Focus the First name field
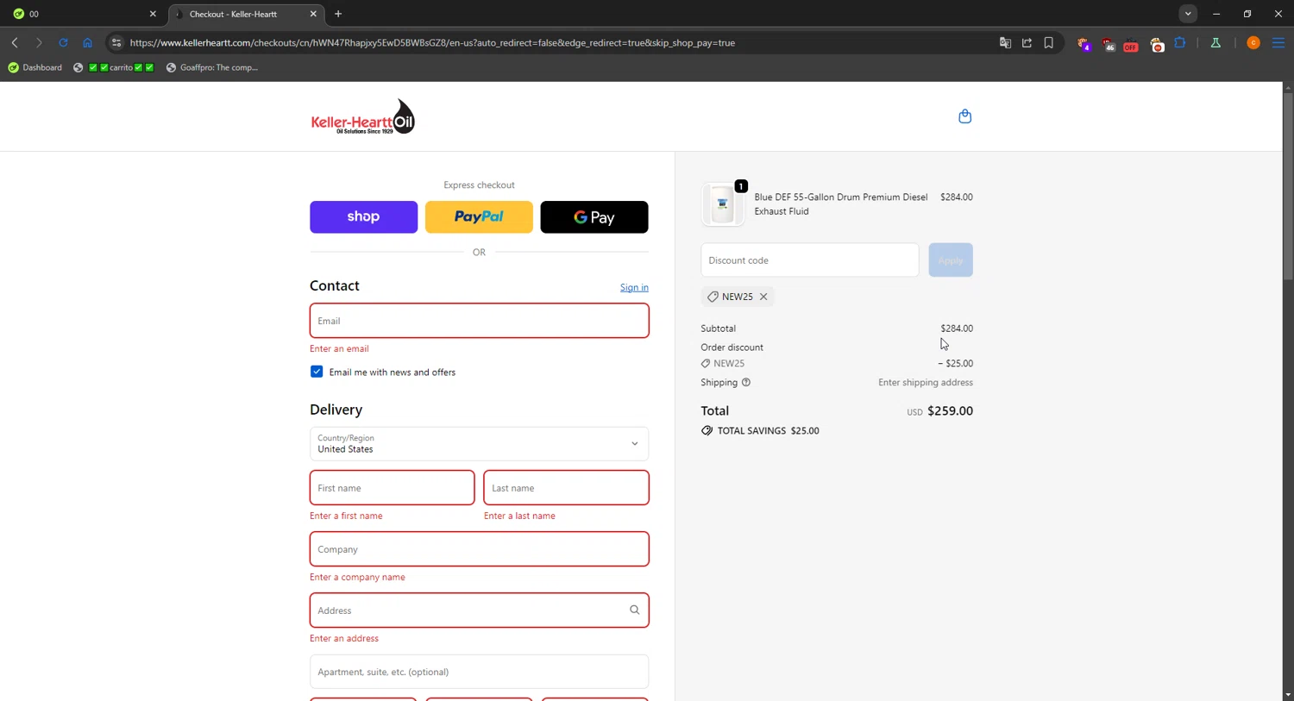The width and height of the screenshot is (1294, 701). [x=392, y=488]
